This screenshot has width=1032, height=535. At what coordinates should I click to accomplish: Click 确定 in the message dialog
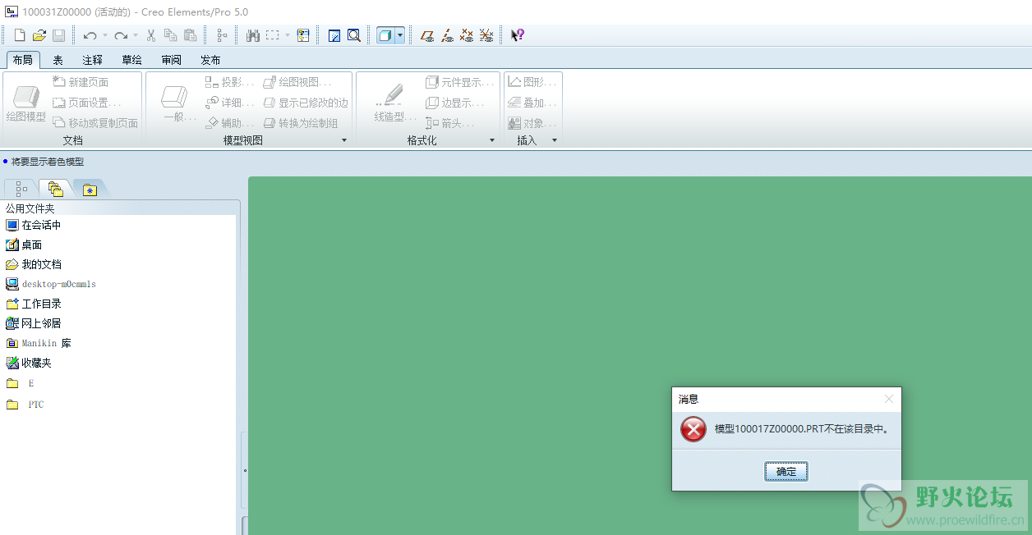(786, 471)
